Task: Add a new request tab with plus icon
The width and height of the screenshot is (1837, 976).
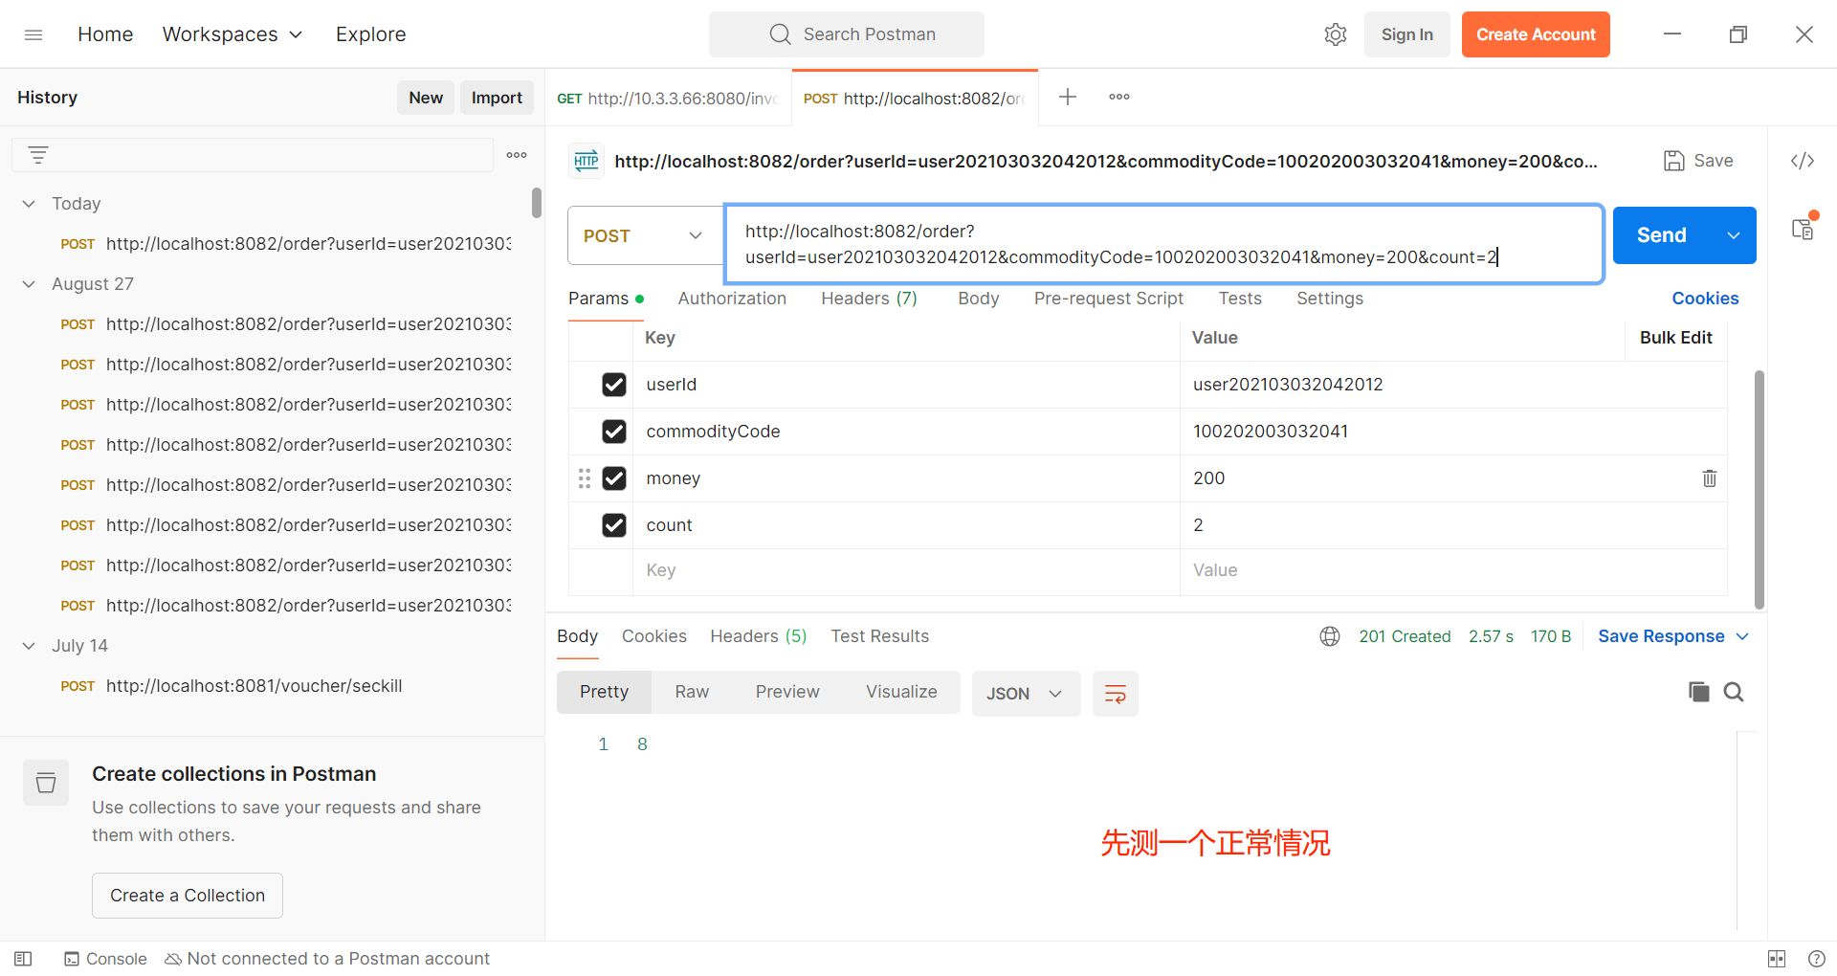Action: [1068, 97]
